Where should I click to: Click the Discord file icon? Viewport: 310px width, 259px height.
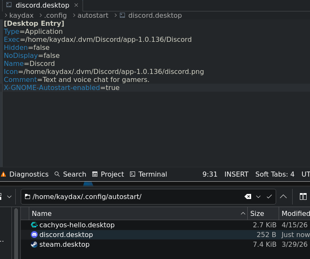(x=34, y=234)
